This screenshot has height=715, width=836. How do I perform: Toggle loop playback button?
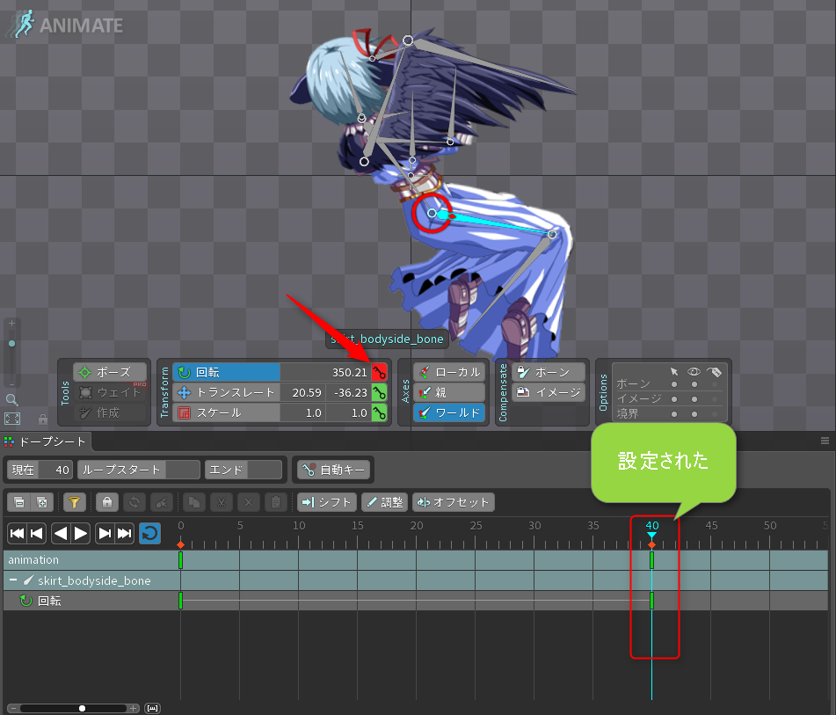coord(149,533)
